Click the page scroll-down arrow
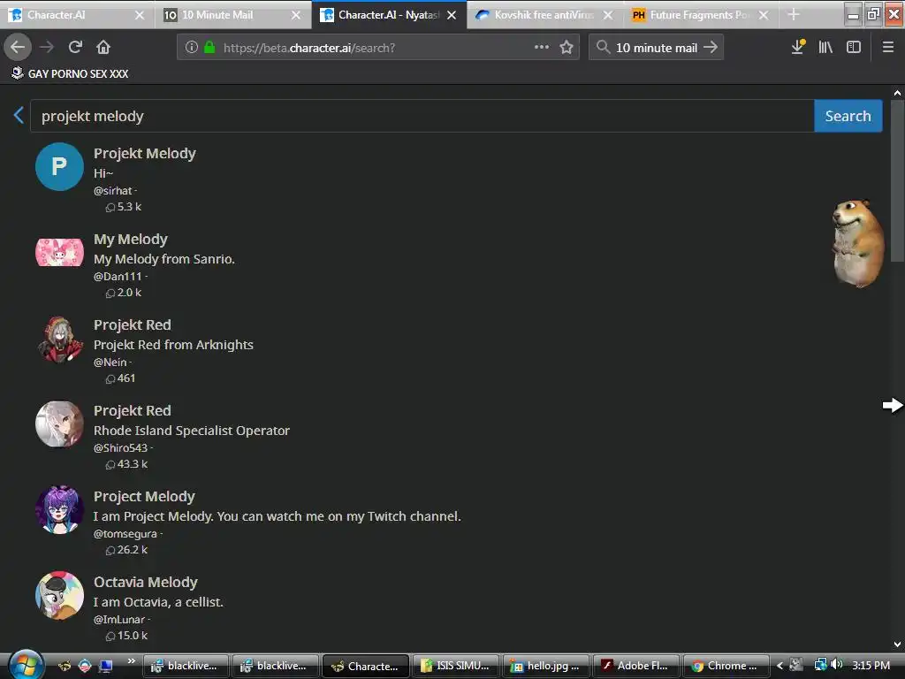The image size is (905, 679). pos(897,645)
